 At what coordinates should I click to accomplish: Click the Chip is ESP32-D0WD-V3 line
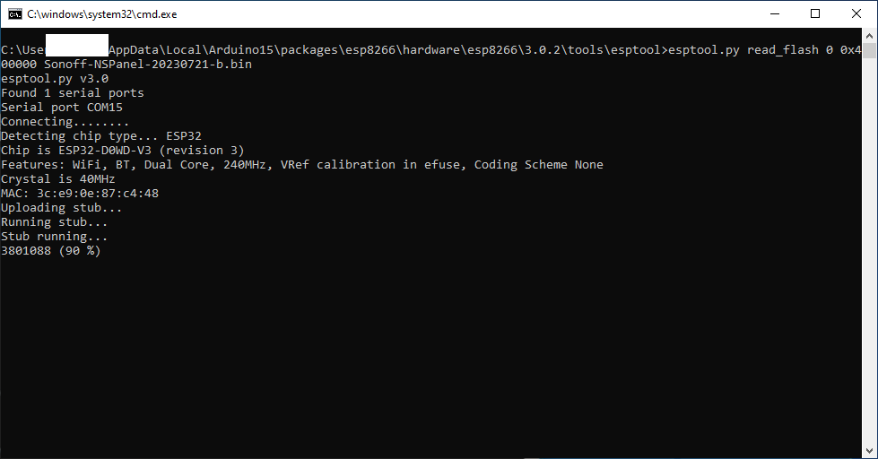(123, 151)
